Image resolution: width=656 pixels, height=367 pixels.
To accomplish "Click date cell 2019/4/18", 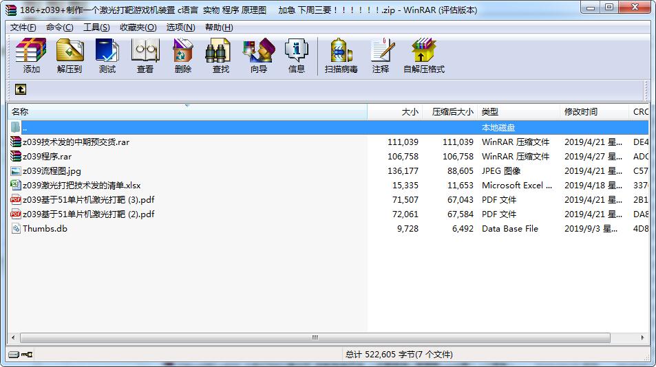I will point(593,185).
